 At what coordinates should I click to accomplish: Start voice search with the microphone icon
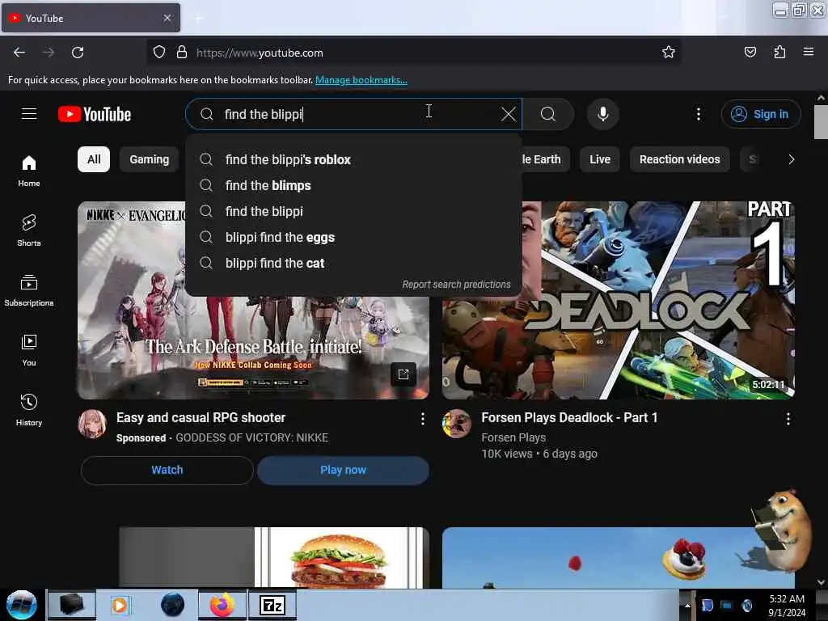point(602,114)
